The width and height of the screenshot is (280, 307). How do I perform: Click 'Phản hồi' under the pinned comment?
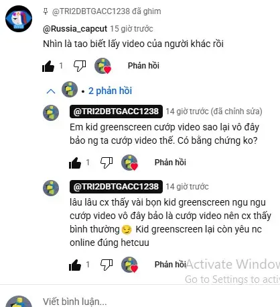tap(143, 66)
